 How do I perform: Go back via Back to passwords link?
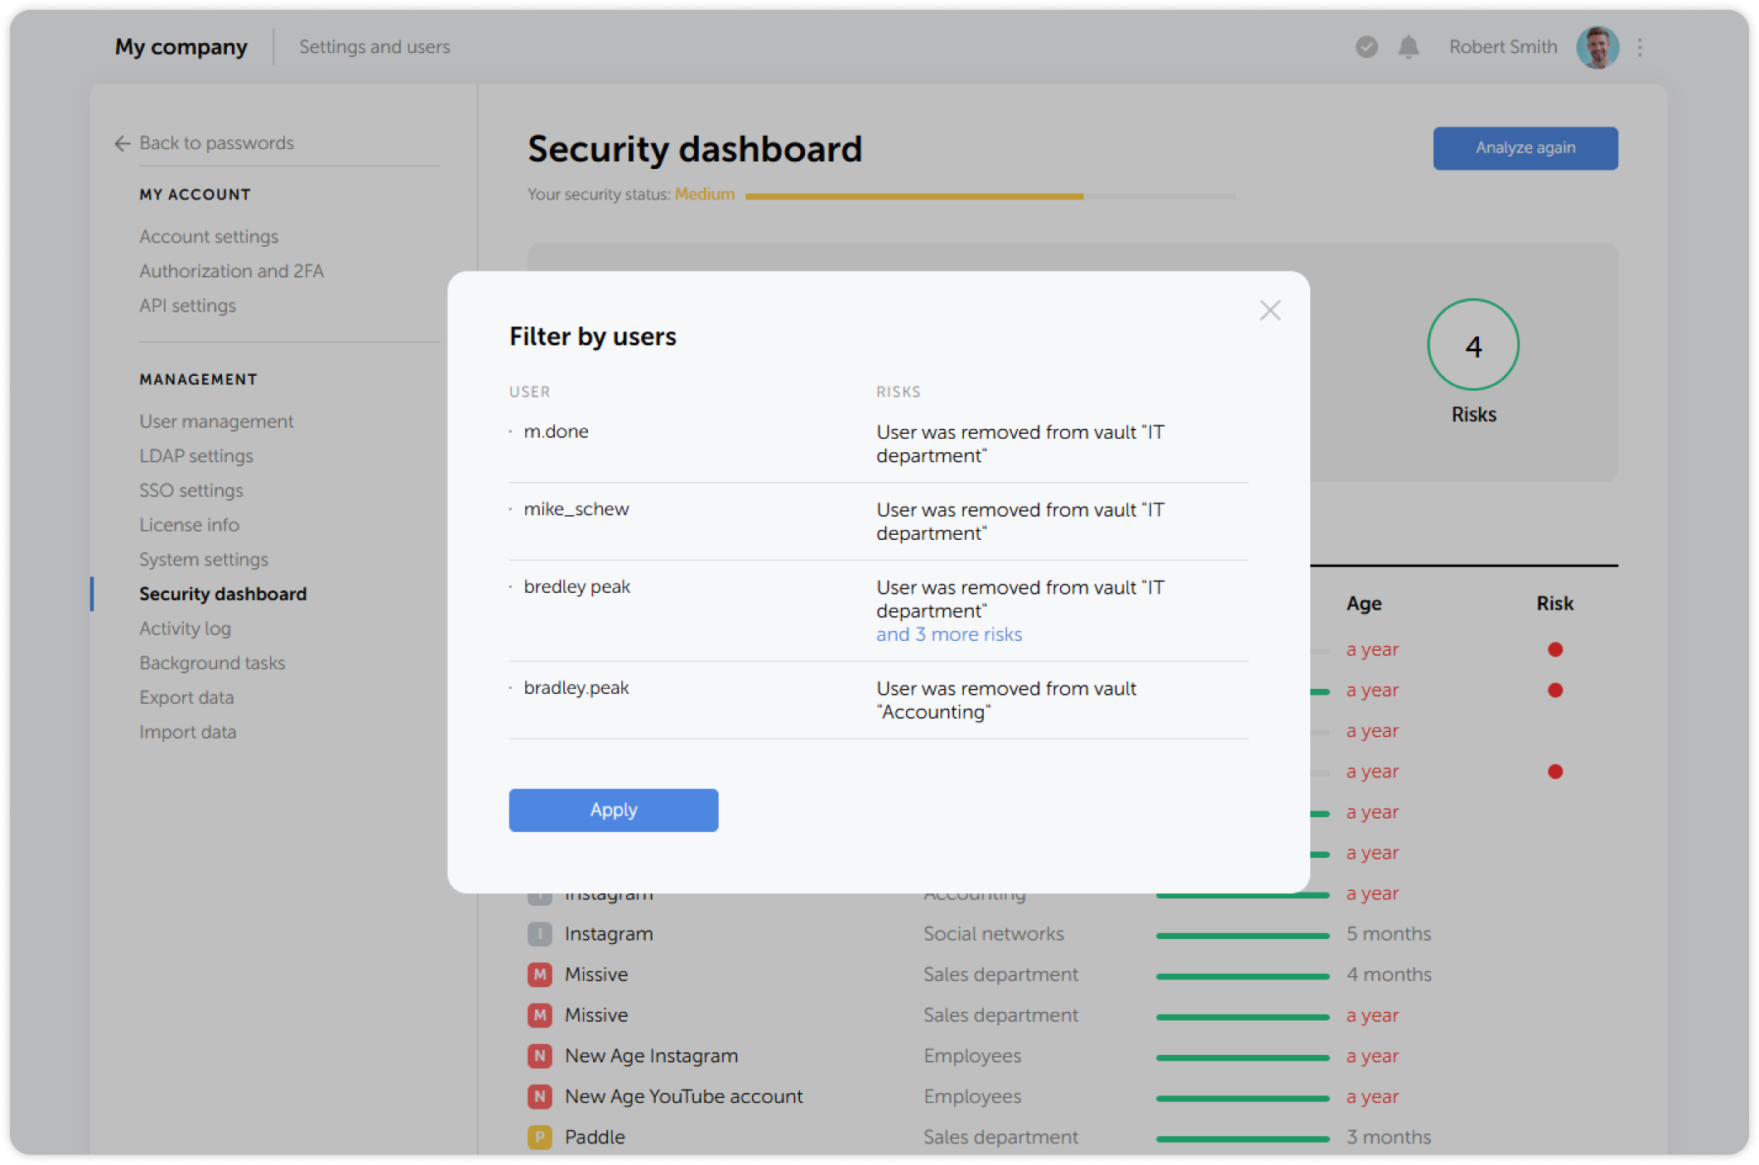(x=216, y=143)
